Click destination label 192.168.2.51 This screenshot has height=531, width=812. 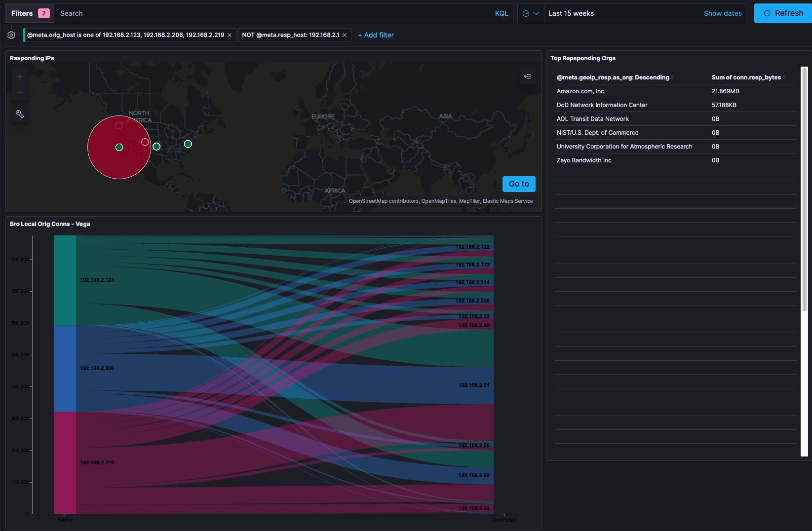click(x=474, y=385)
